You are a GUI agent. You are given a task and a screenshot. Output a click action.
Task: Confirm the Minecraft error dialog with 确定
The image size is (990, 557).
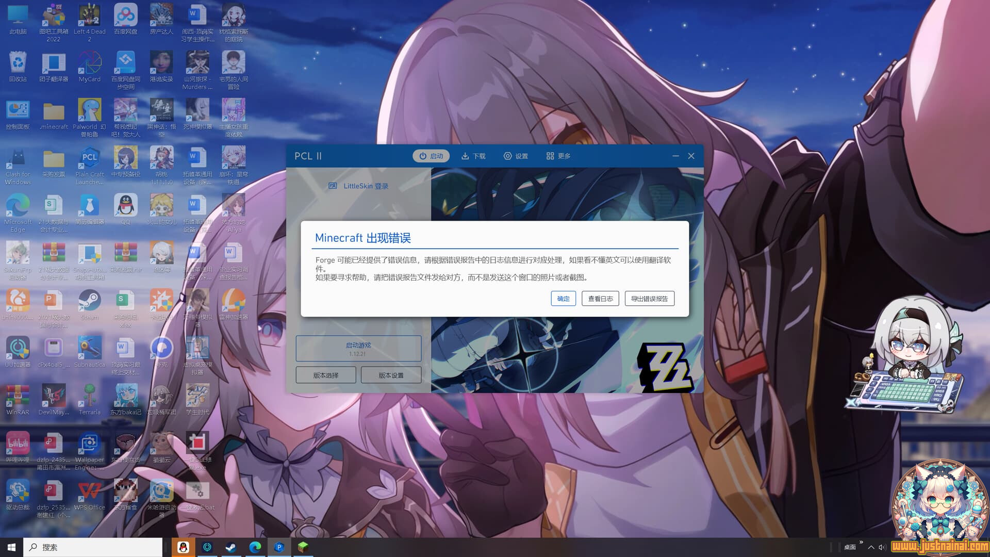click(563, 299)
